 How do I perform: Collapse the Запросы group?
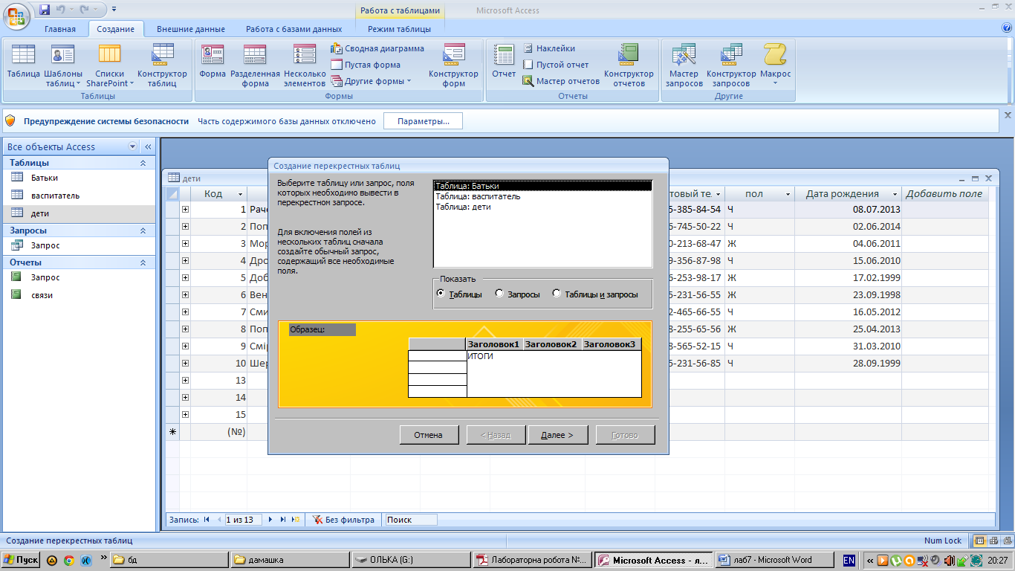tap(143, 230)
